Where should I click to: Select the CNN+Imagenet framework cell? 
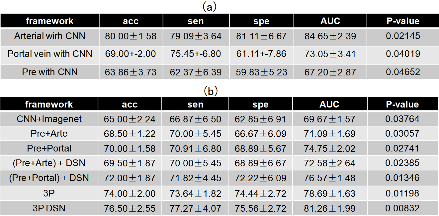(x=49, y=119)
